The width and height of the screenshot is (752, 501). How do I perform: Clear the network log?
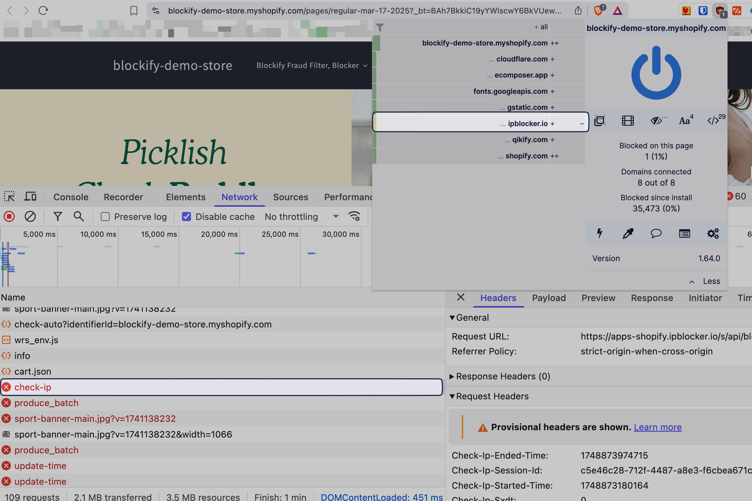click(30, 217)
